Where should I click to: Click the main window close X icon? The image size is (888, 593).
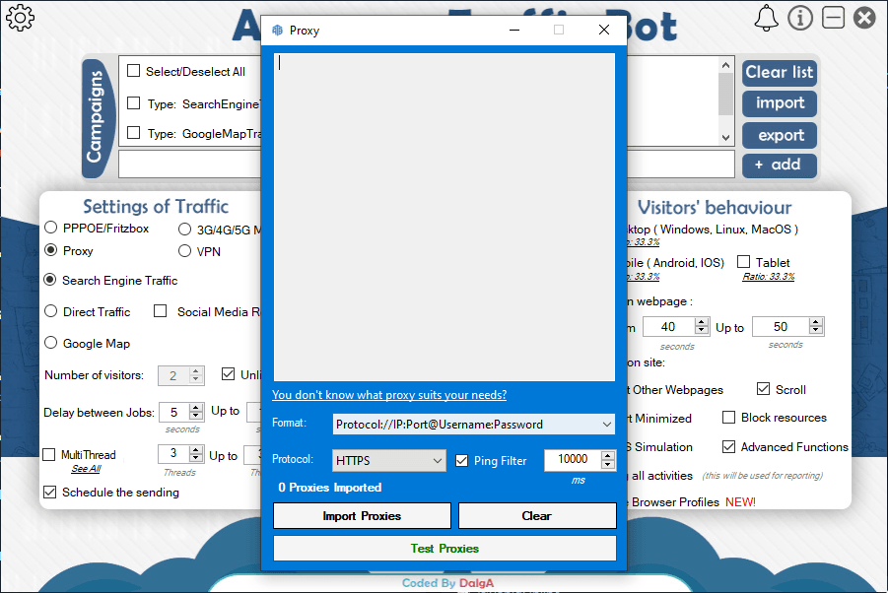(x=864, y=18)
